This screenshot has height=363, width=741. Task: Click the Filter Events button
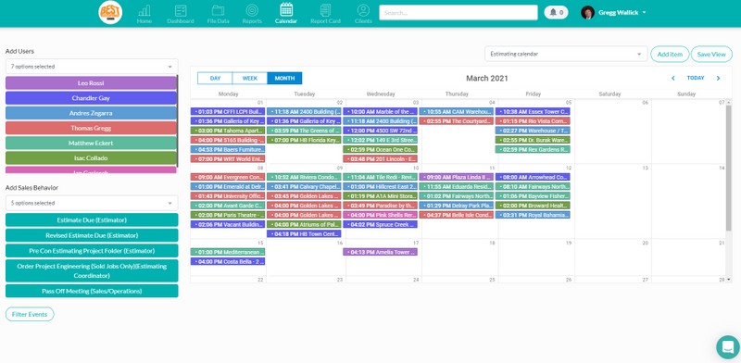pos(30,314)
